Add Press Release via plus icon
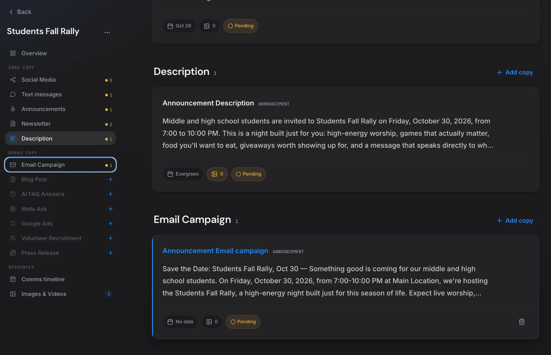The width and height of the screenshot is (551, 355). coord(110,253)
